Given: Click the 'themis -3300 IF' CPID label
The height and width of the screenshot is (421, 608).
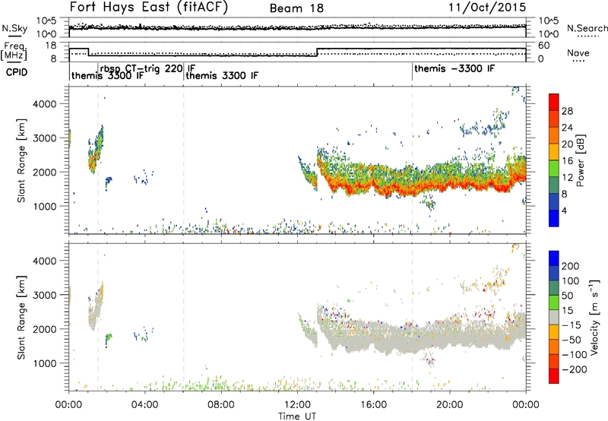Looking at the screenshot, I should coord(454,68).
